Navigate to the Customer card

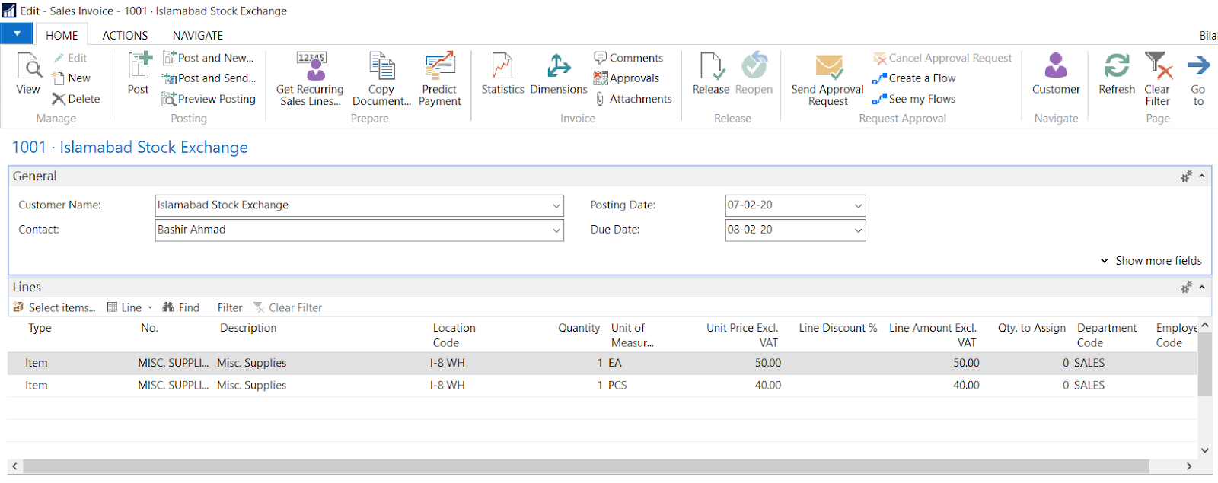pos(1056,74)
